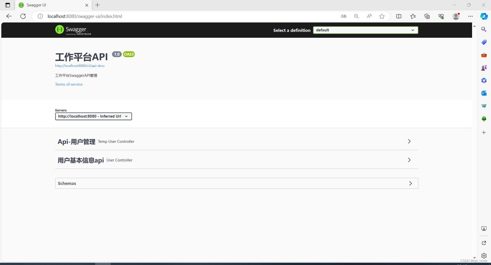Click the Swagger logo
Screen dimensions: 491x265
(73, 30)
